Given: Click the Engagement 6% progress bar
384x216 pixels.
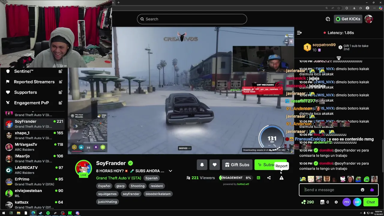Looking at the screenshot, I should tap(236, 178).
